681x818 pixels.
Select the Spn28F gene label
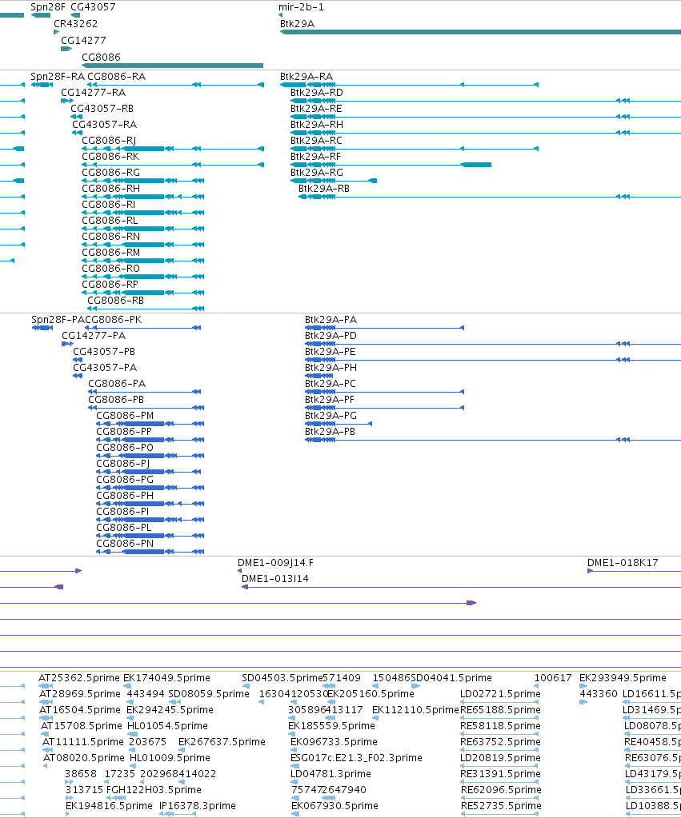pyautogui.click(x=48, y=7)
